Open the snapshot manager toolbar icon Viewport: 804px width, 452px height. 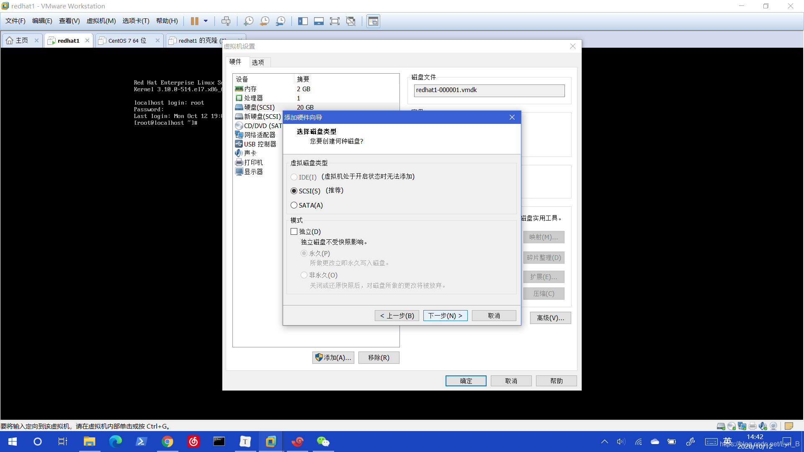281,21
